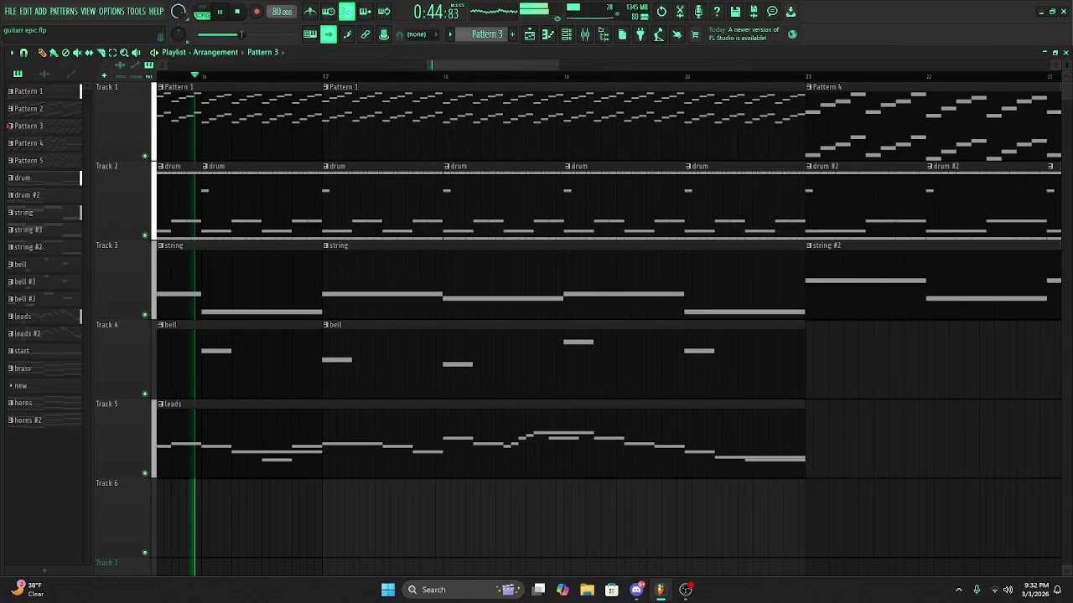
Task: Open the audio editor scissors icon
Action: [680, 12]
